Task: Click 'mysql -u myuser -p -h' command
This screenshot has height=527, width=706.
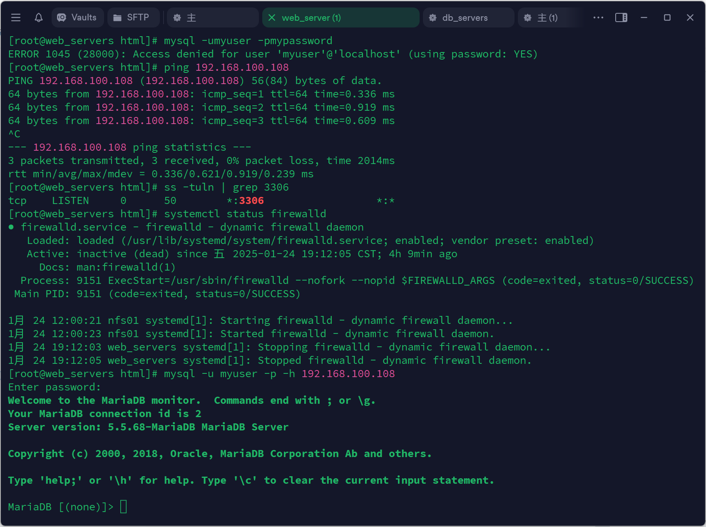Action: (279, 374)
